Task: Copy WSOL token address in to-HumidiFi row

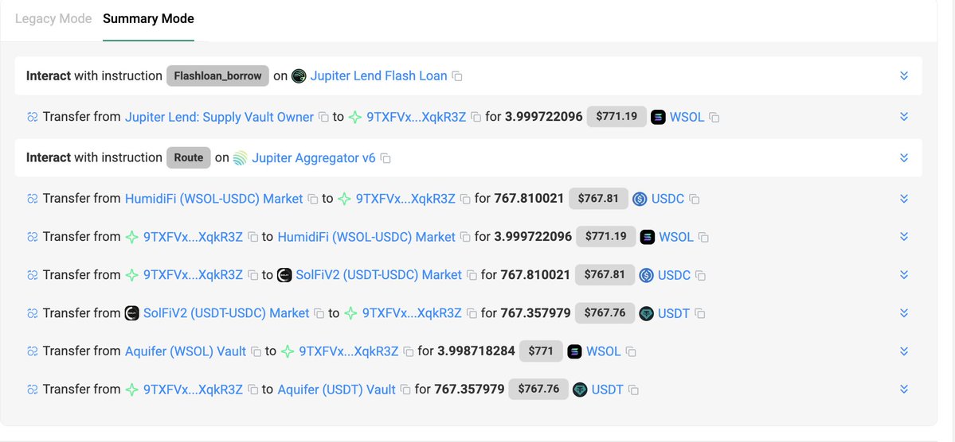Action: click(703, 238)
